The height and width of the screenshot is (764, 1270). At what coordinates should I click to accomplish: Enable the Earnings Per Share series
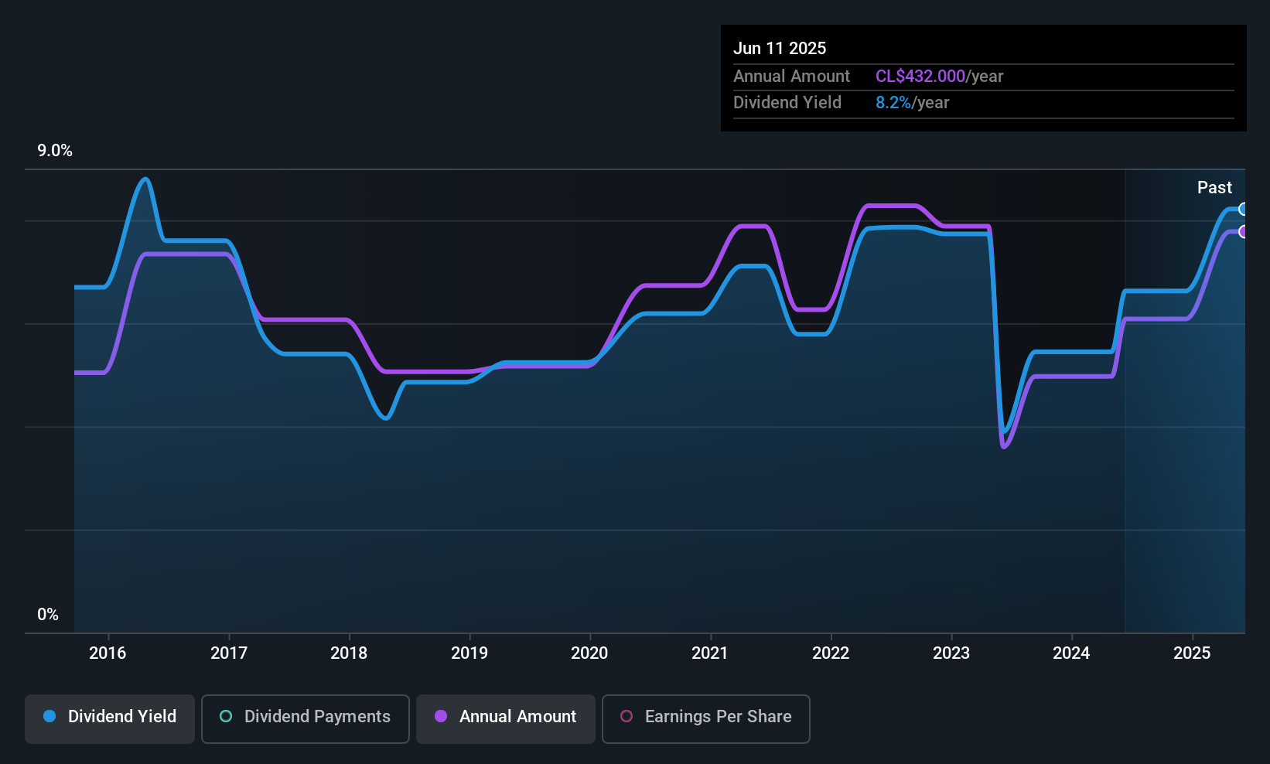(706, 719)
